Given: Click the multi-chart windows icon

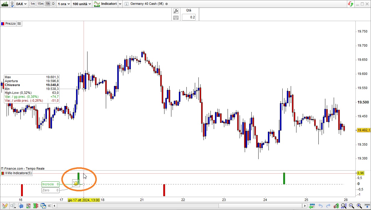Looking at the screenshot, I should [43, 206].
